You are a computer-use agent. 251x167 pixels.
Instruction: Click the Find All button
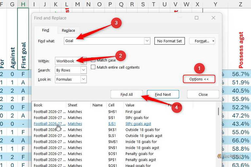click(x=126, y=95)
